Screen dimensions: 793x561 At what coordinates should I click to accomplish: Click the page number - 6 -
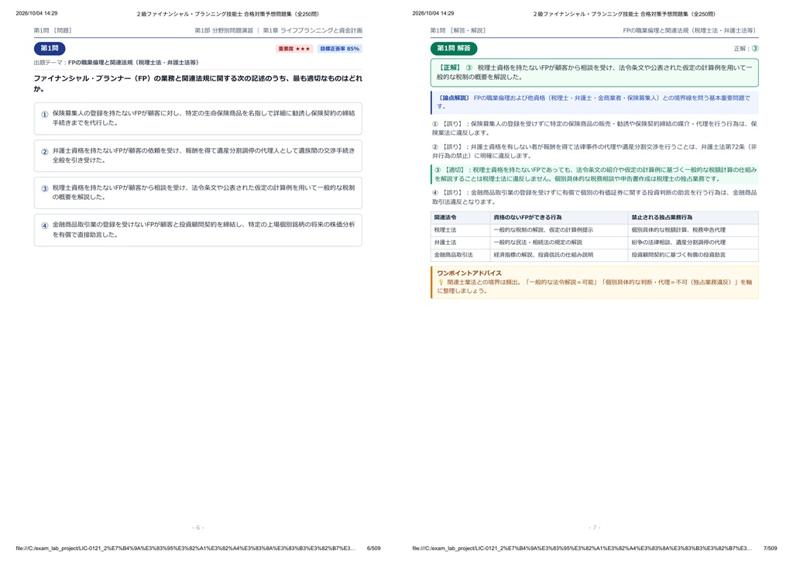pyautogui.click(x=197, y=528)
